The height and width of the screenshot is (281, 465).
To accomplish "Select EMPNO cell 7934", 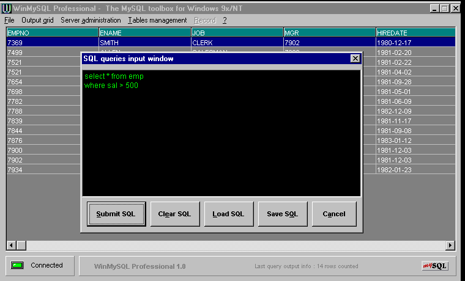I will (x=43, y=170).
